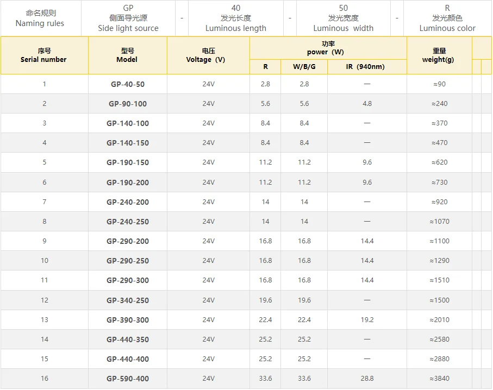Select IR value 28.8 for GP-590-400
The width and height of the screenshot is (493, 390).
tap(367, 379)
